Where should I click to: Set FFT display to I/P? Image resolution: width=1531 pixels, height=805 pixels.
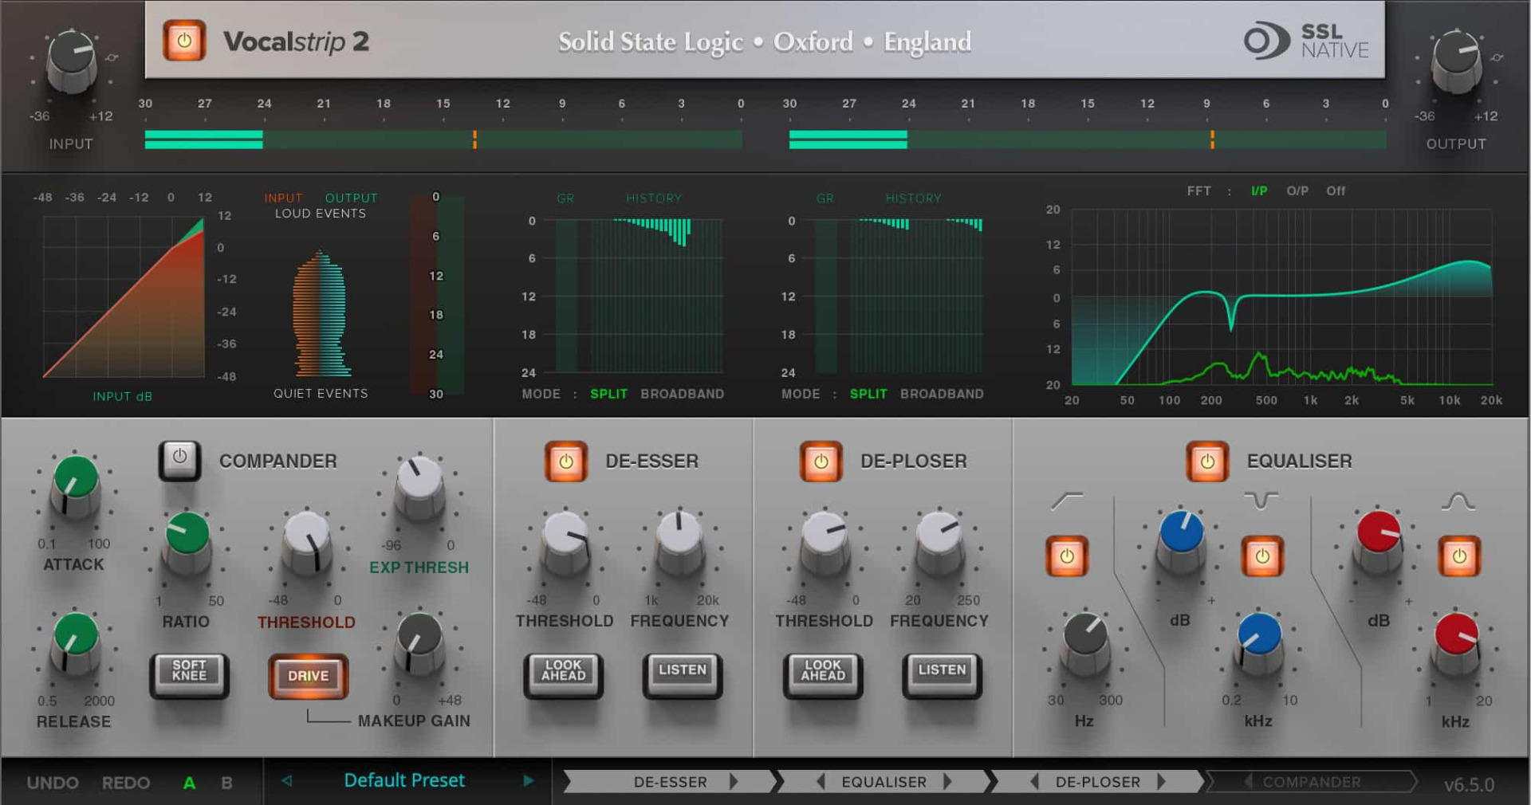(x=1259, y=190)
